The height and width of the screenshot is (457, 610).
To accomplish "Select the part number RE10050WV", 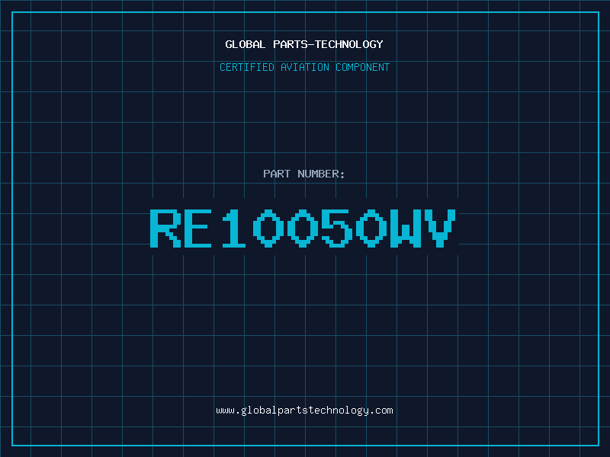I will click(303, 228).
